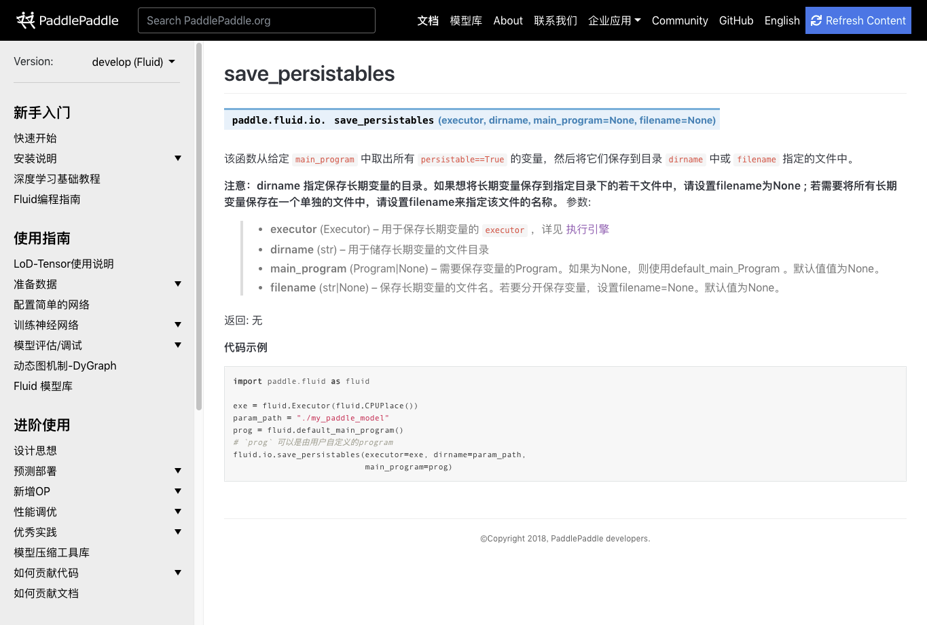Click the persistable==True inline code tag
This screenshot has width=927, height=625.
[462, 159]
